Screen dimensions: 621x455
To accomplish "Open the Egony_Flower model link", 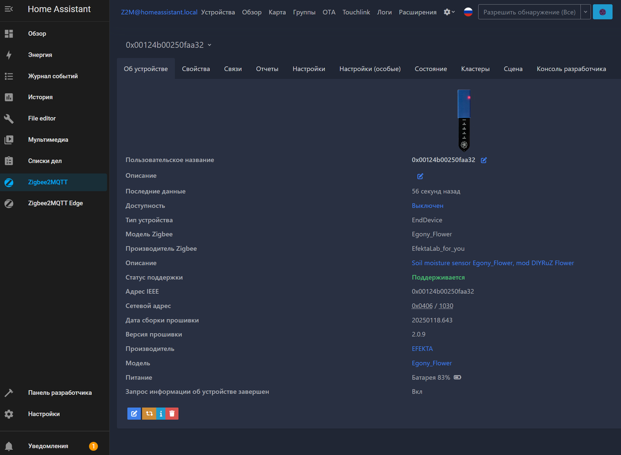I will (431, 363).
